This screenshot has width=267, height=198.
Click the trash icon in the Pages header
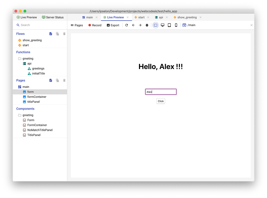pos(64,80)
